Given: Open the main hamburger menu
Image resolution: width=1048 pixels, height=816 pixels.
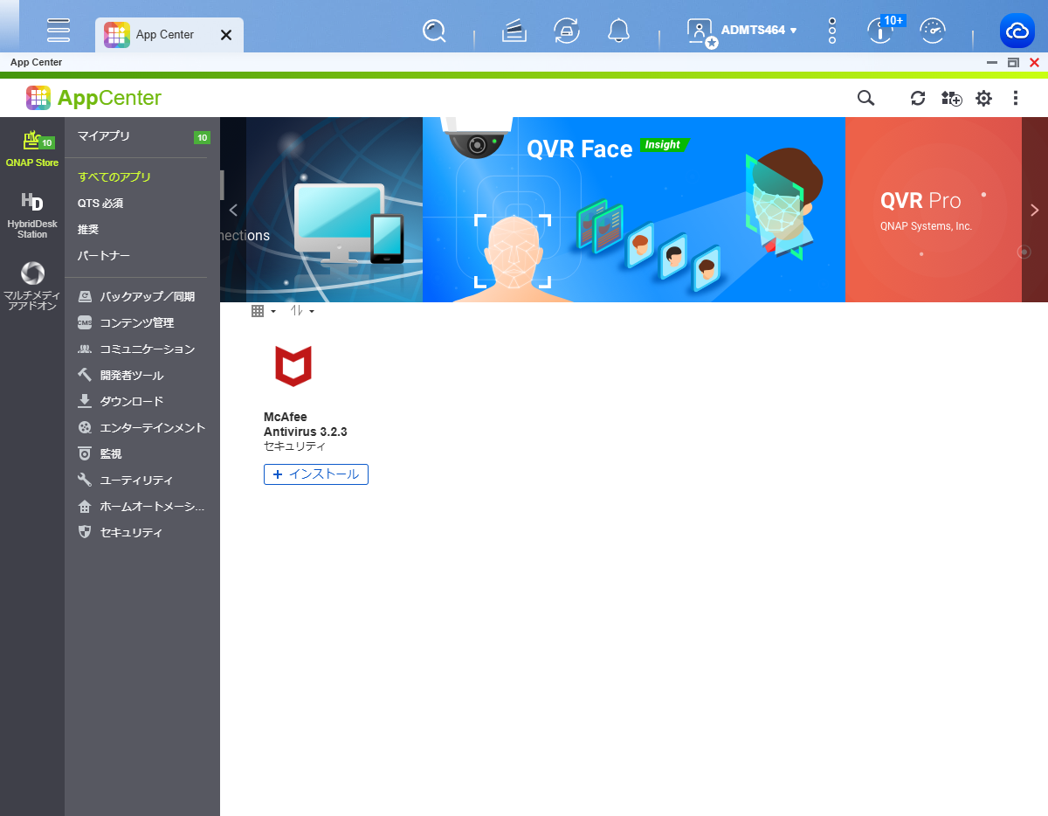Looking at the screenshot, I should tap(59, 31).
